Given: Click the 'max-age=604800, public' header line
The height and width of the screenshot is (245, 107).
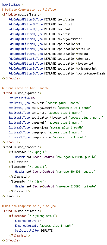Looking at the screenshot, I should tap(55, 172).
